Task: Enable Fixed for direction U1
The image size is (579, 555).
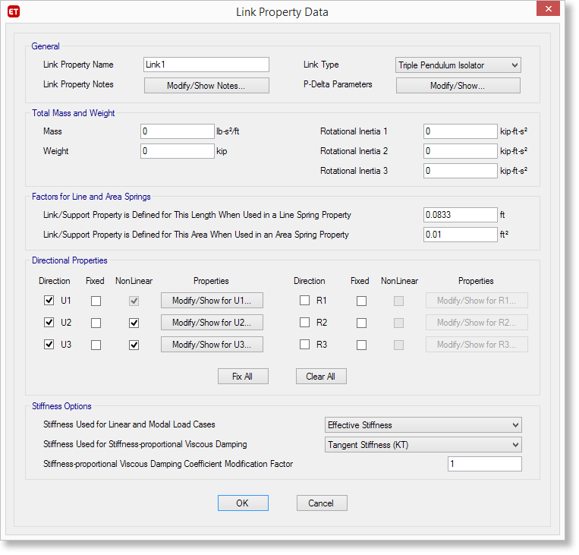Action: (x=96, y=301)
